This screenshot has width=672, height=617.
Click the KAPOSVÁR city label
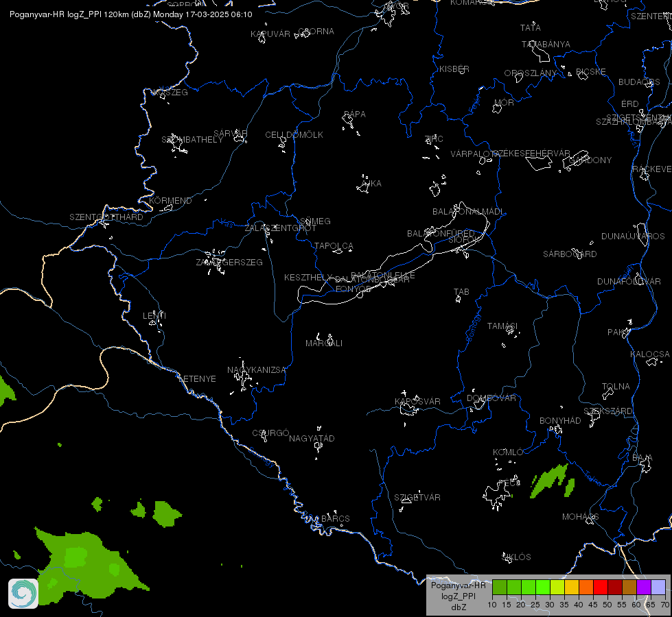(x=417, y=401)
